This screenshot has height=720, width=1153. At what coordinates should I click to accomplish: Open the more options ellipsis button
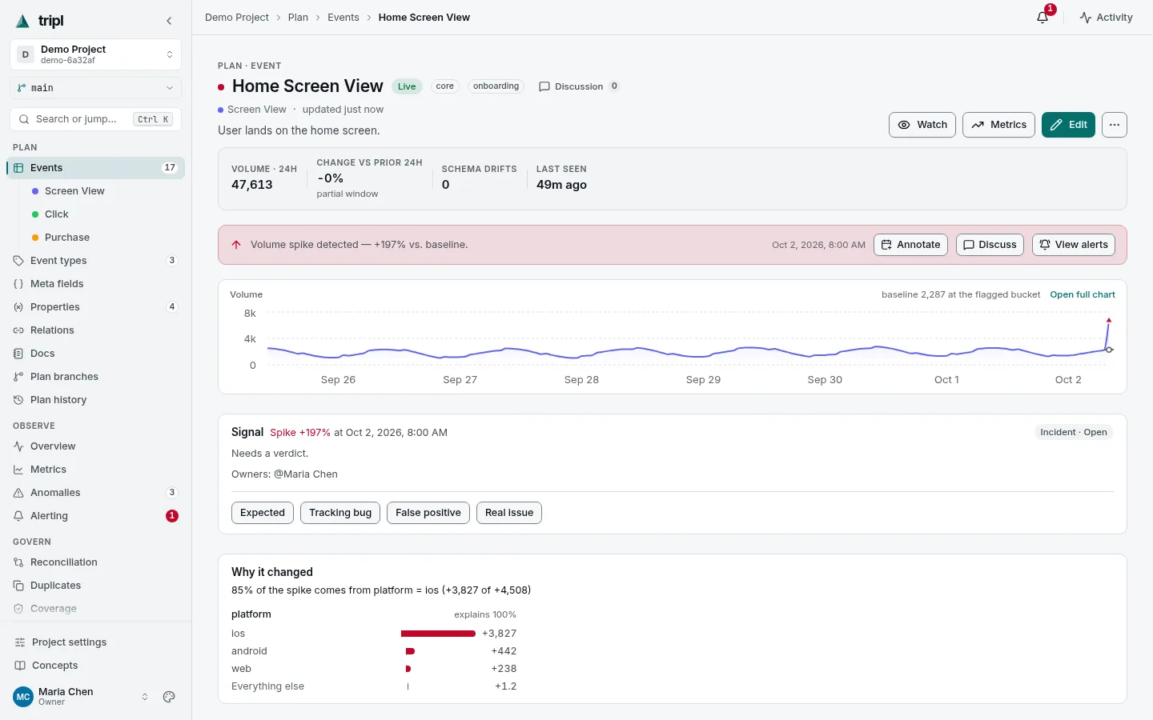[1115, 125]
